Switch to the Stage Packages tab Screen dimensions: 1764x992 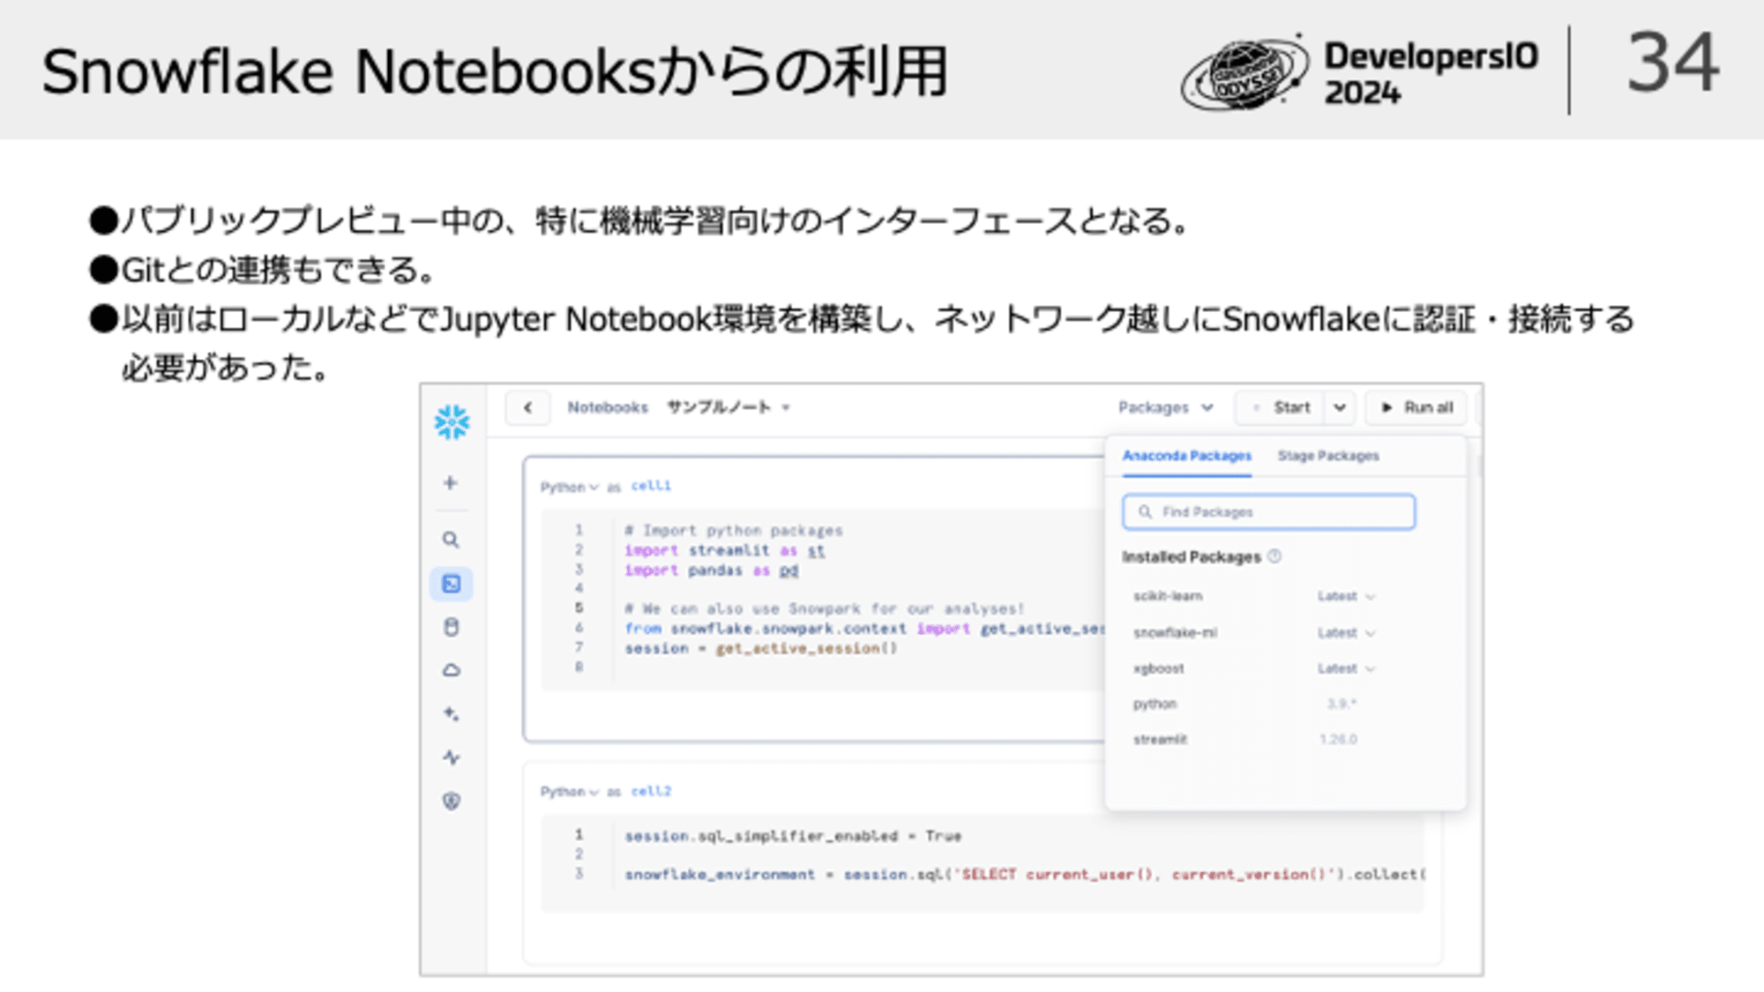click(x=1328, y=456)
